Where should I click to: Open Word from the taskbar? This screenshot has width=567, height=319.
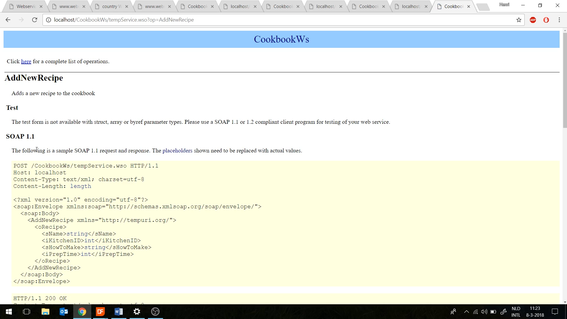click(x=118, y=312)
